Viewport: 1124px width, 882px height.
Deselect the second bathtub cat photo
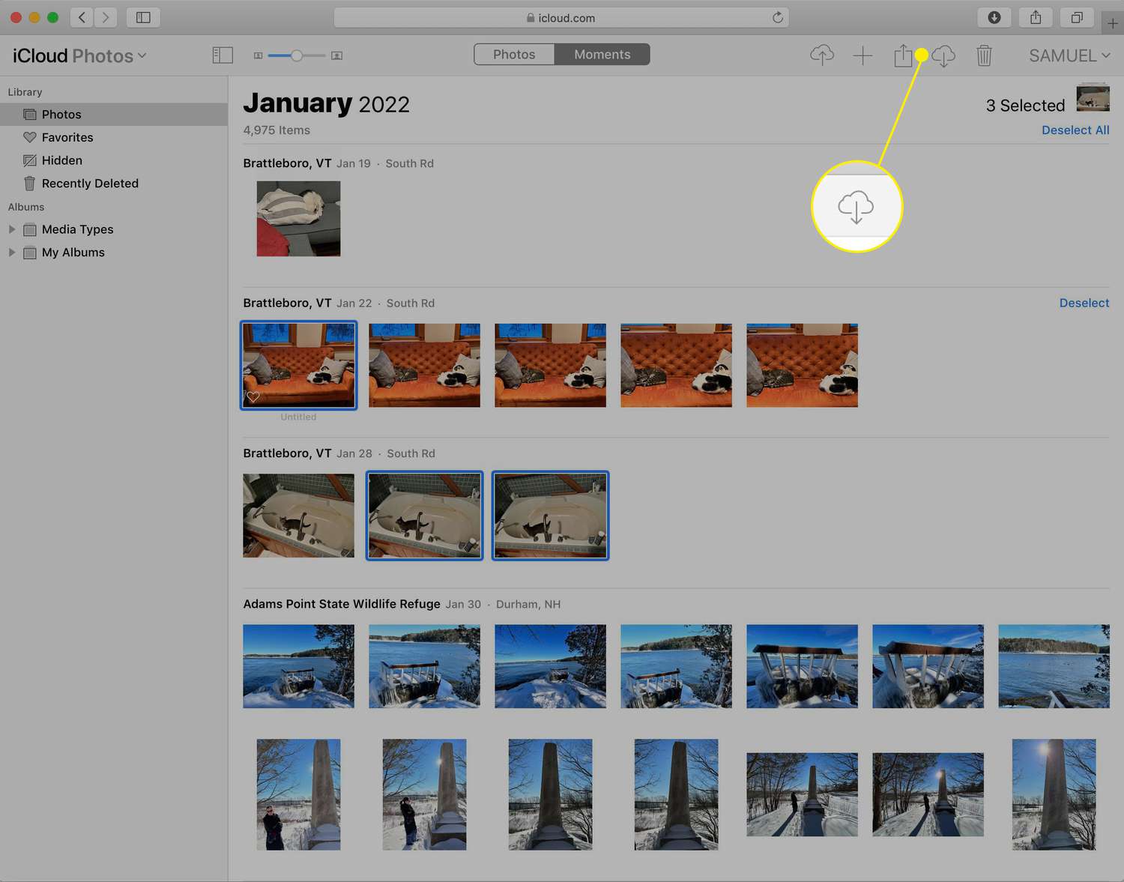point(424,516)
